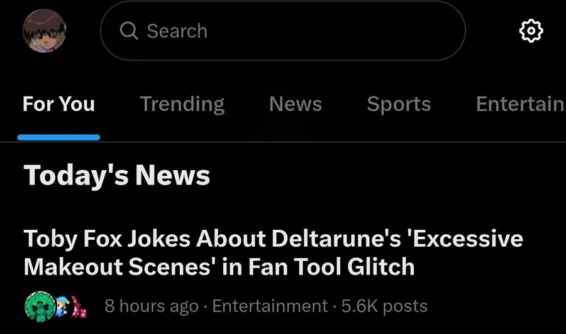View the 5.6K posts count
Image resolution: width=566 pixels, height=334 pixels.
(x=384, y=306)
